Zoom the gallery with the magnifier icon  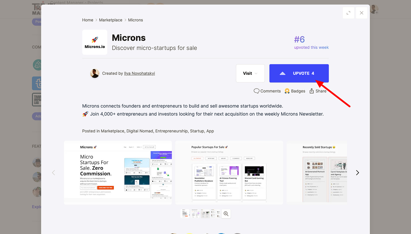point(226,214)
